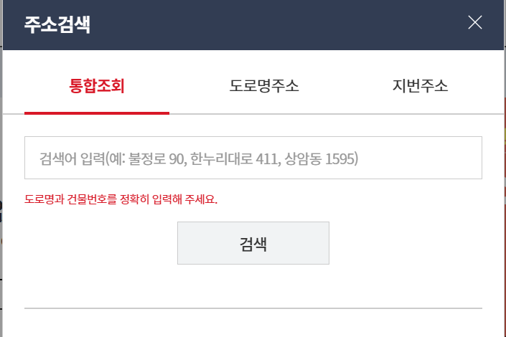The width and height of the screenshot is (506, 337).
Task: Click the blank space left of the 검색 button
Action: click(x=100, y=243)
